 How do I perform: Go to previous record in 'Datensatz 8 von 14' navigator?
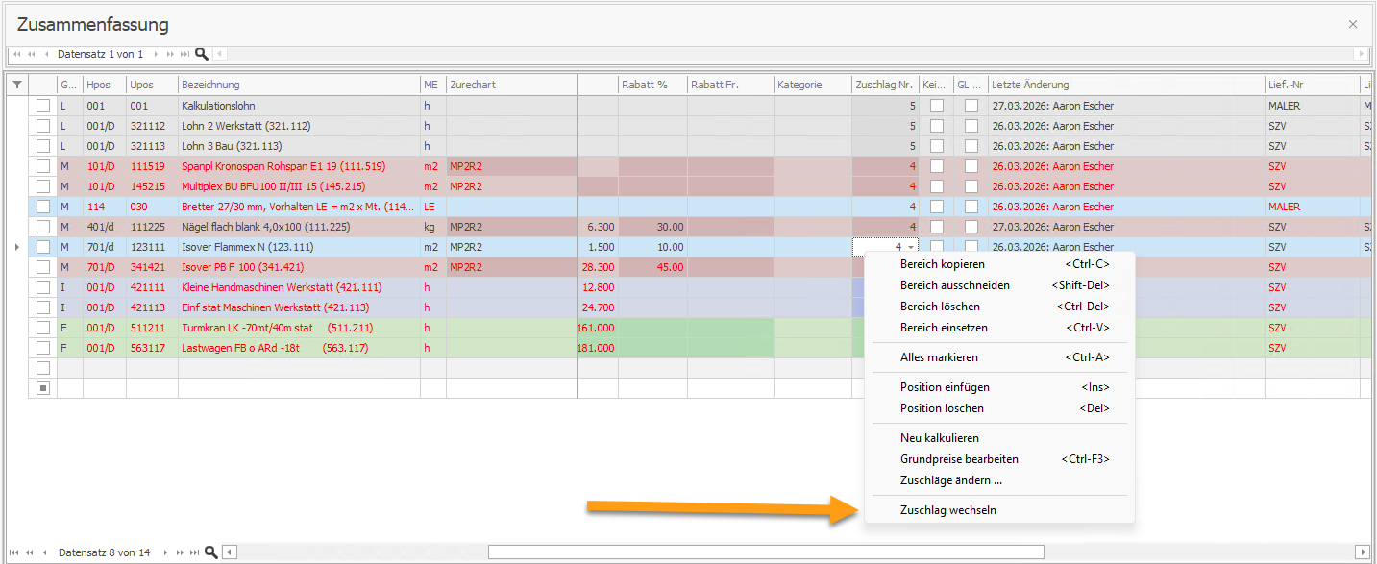(x=46, y=552)
